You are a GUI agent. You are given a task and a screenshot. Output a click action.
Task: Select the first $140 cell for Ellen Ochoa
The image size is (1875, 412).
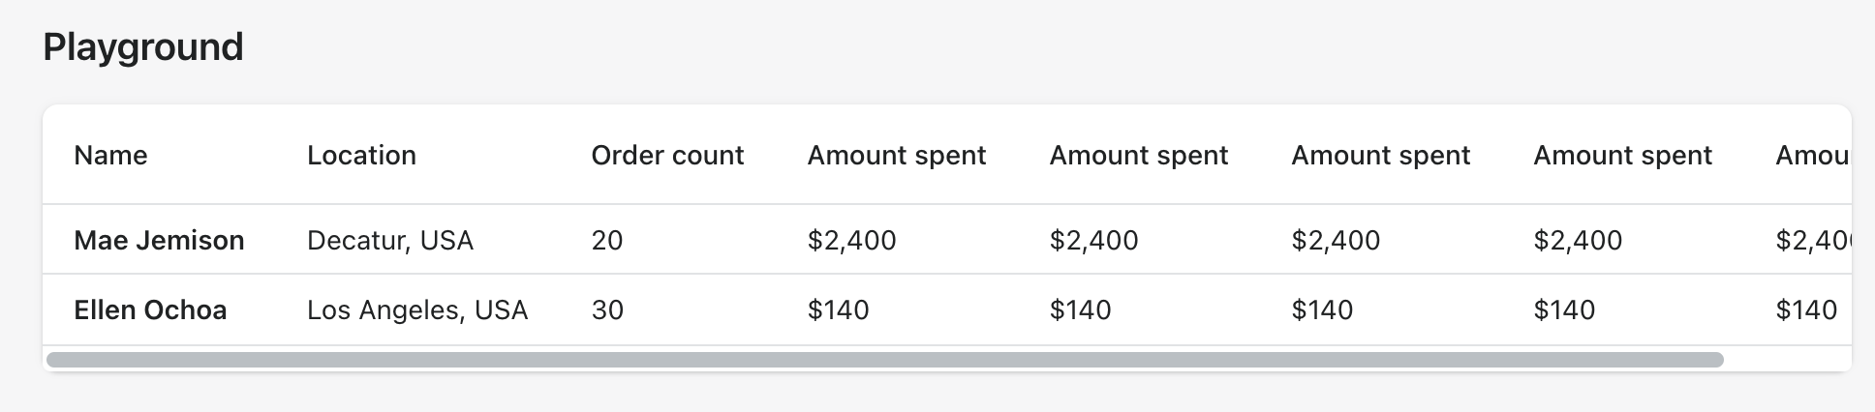click(x=839, y=310)
